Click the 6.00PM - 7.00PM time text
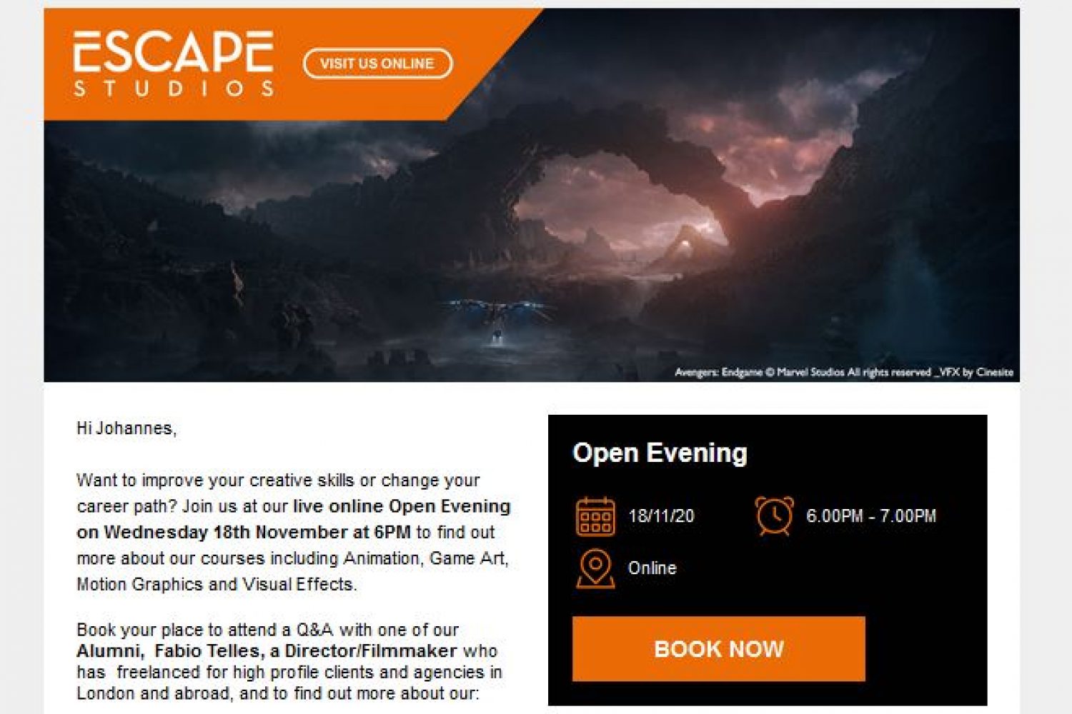This screenshot has height=714, width=1072. [x=870, y=516]
